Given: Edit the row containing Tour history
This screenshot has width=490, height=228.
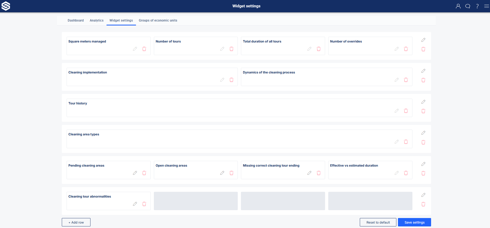Looking at the screenshot, I should 423,102.
